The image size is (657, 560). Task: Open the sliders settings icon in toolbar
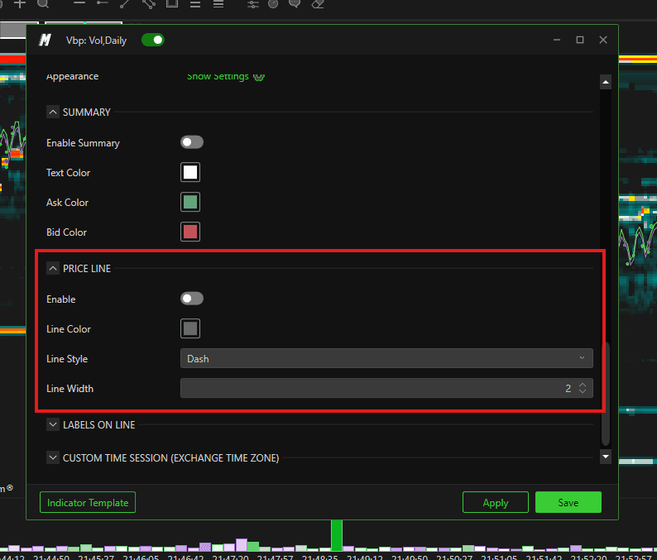(x=252, y=4)
